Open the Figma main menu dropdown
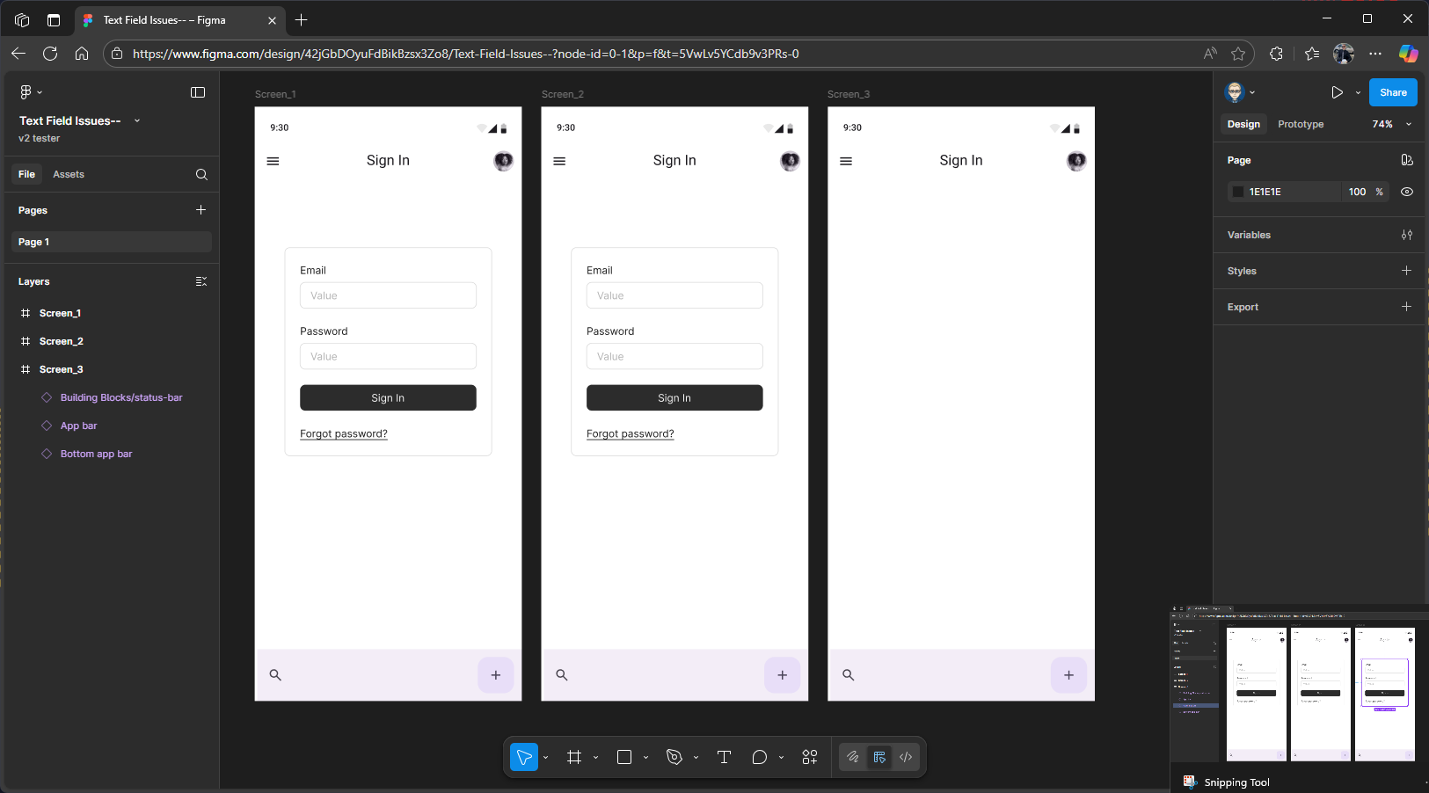This screenshot has height=793, width=1429. click(x=30, y=92)
